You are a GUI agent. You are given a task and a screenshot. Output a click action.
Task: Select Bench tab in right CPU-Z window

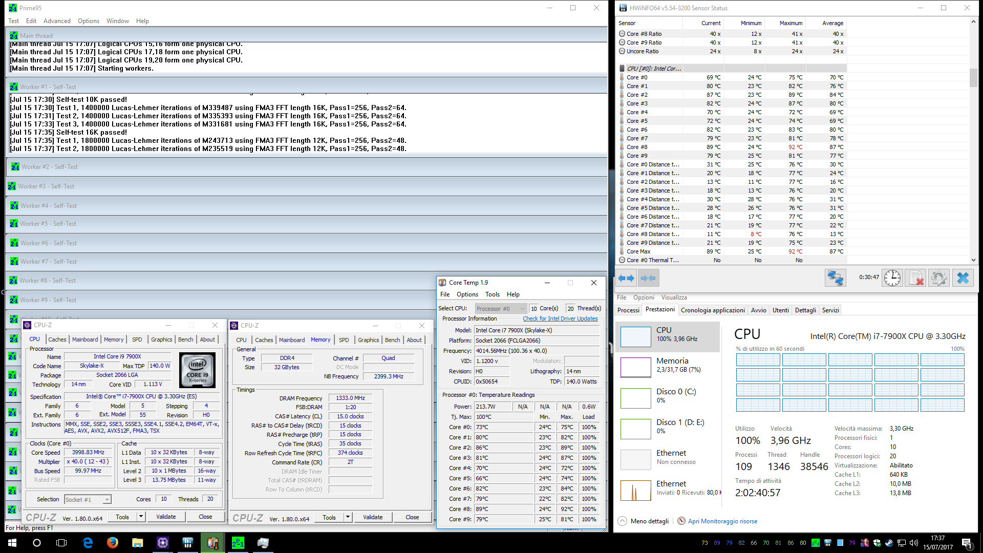pyautogui.click(x=393, y=340)
